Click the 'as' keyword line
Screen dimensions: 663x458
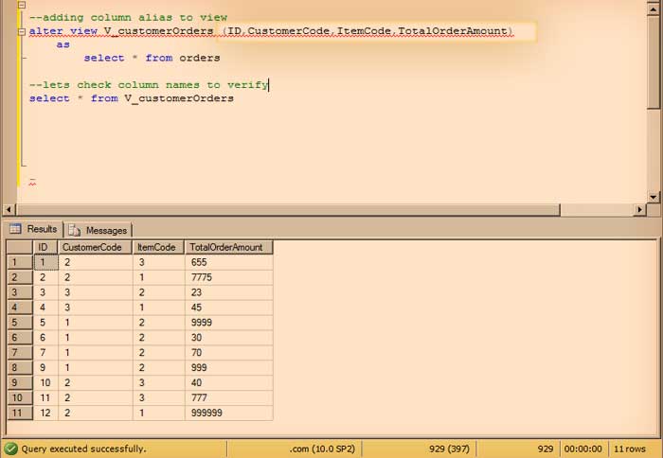(63, 44)
